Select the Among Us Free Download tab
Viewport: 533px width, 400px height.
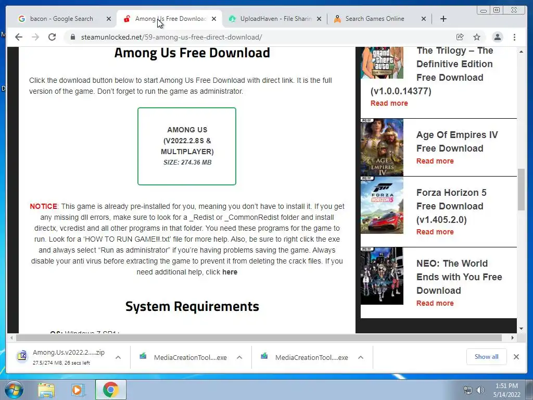click(169, 19)
